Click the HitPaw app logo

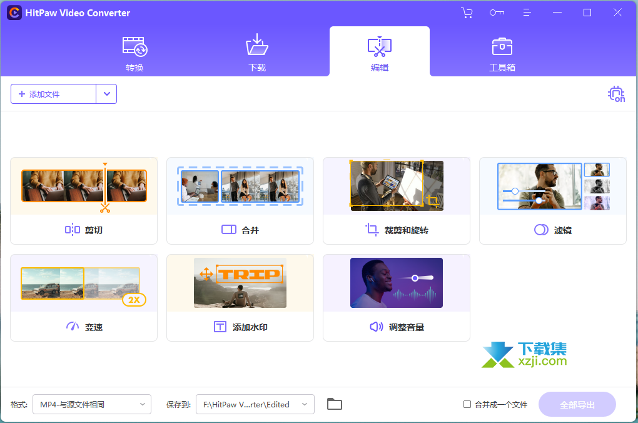coord(14,13)
